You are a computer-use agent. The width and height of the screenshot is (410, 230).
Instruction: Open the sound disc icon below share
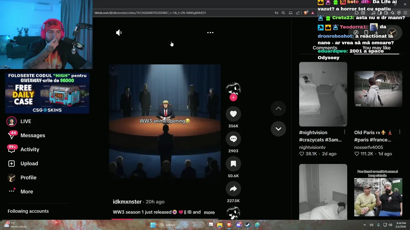tap(233, 213)
